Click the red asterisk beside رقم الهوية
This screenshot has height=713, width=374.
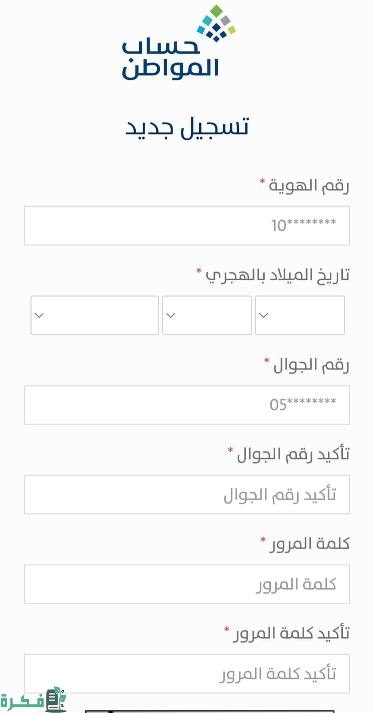coord(262,181)
